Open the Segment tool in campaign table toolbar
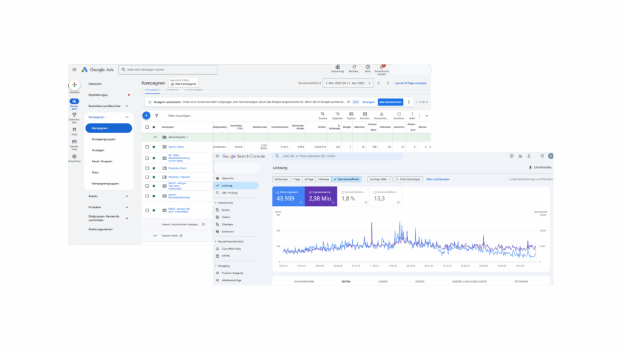This screenshot has width=622, height=350. (x=337, y=114)
